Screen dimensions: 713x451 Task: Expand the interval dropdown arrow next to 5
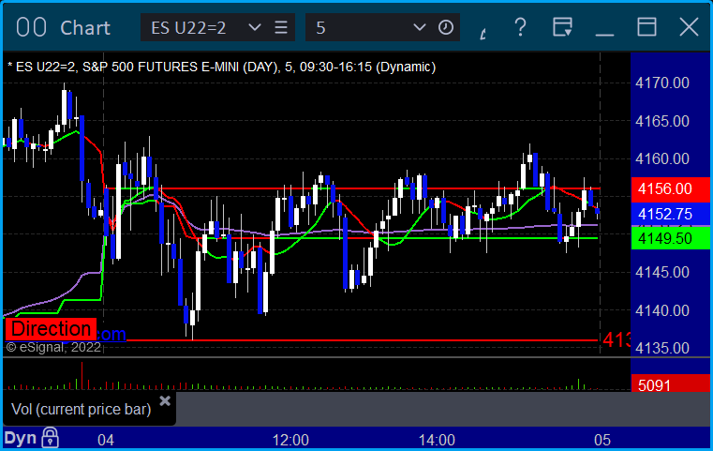click(x=419, y=27)
